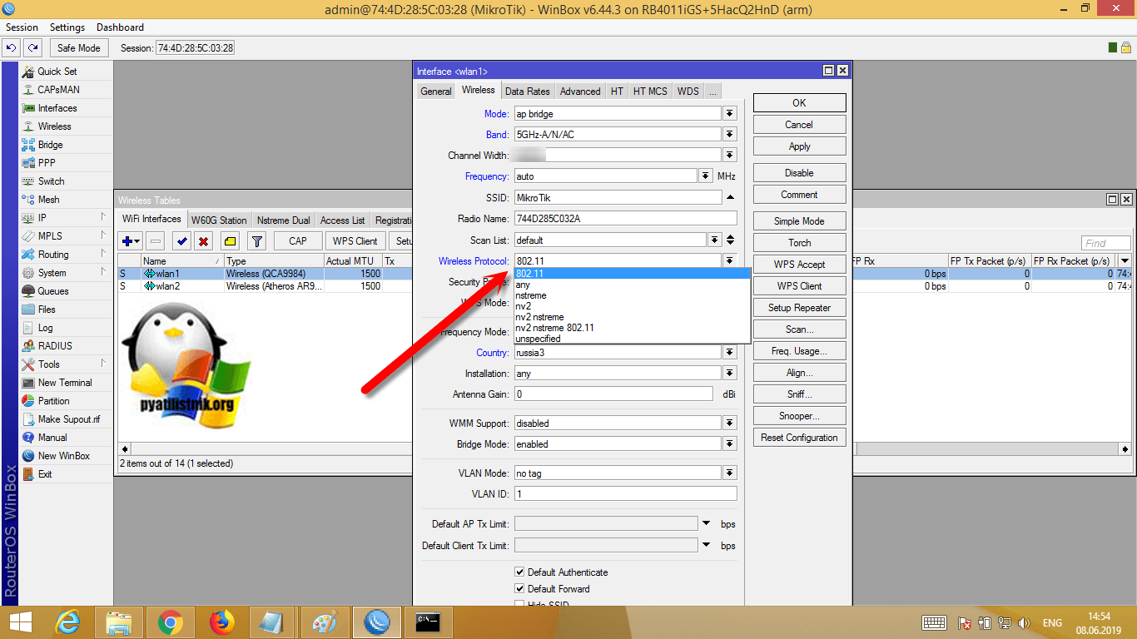1137x639 pixels.
Task: Open Google Chrome from the taskbar
Action: [x=171, y=622]
